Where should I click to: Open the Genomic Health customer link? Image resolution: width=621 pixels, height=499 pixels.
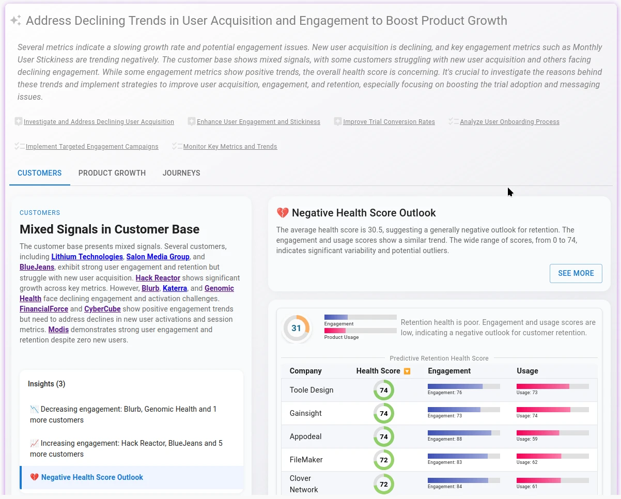tap(219, 288)
